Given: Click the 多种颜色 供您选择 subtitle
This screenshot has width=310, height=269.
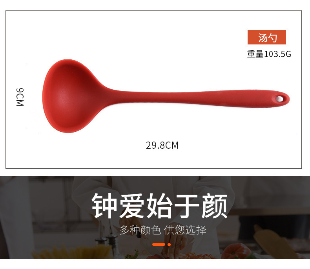Looking at the screenshot, I should click(163, 230).
